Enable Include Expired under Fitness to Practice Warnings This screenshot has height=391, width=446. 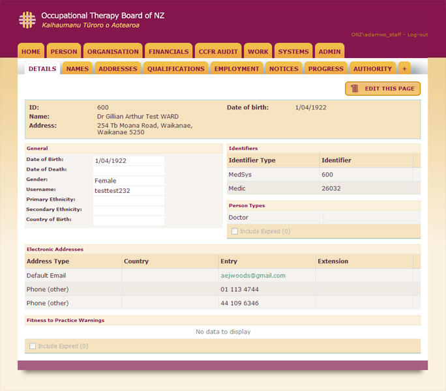click(x=33, y=346)
